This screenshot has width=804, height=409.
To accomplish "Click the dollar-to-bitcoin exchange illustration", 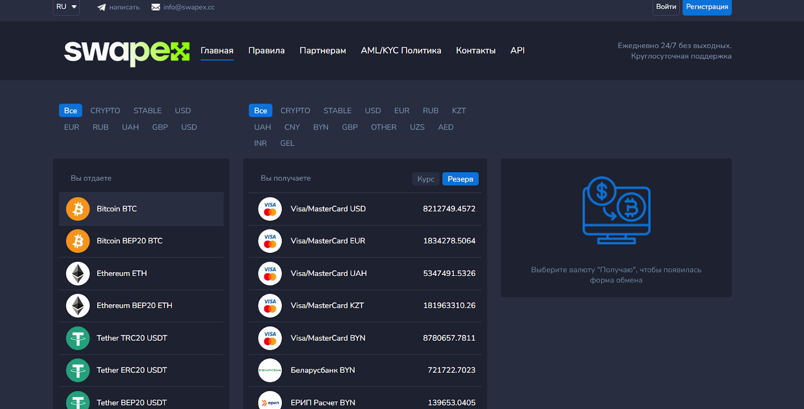I will pyautogui.click(x=616, y=210).
